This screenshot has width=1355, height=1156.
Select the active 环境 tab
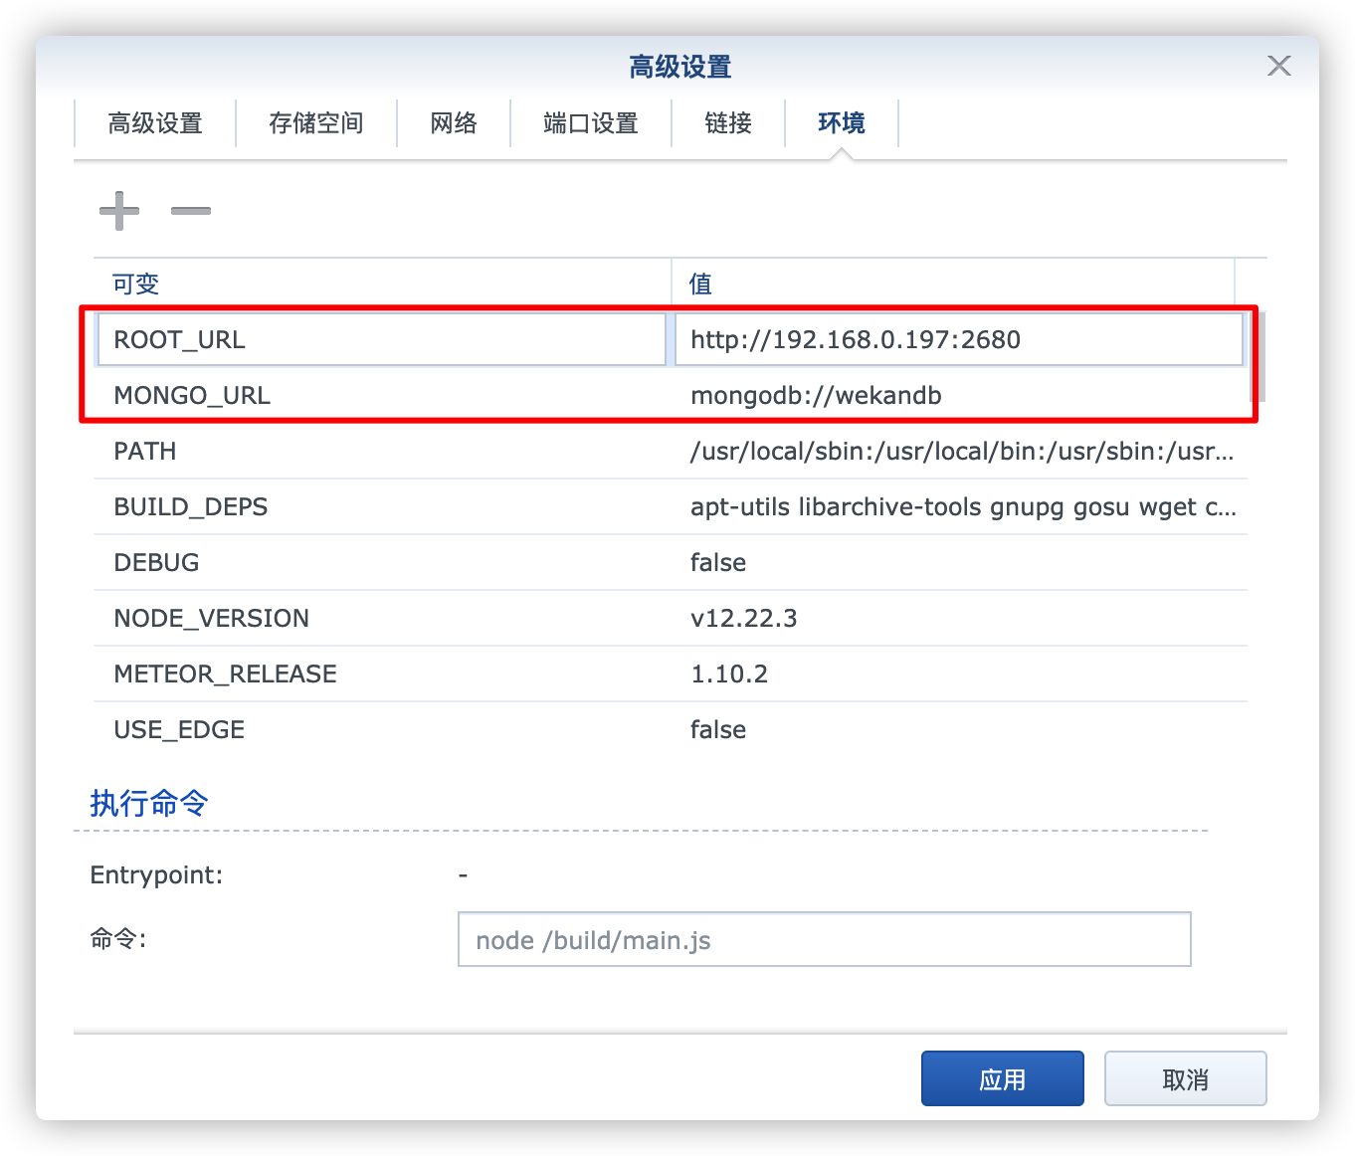842,123
